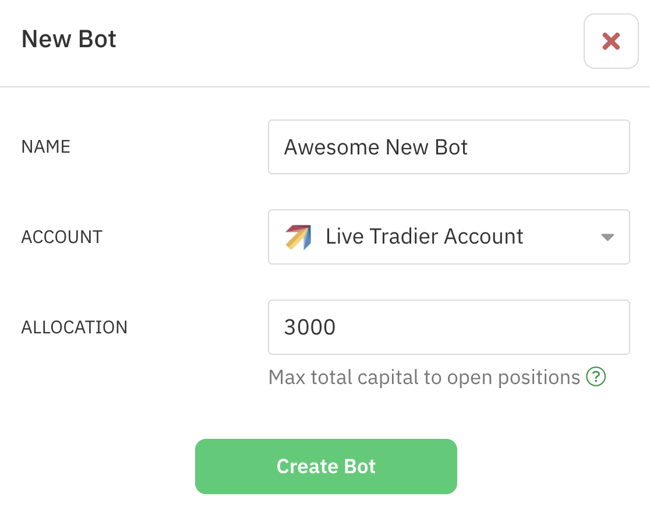Click the dropdown chevron on Live Tradier Account
650x521 pixels.
[607, 237]
